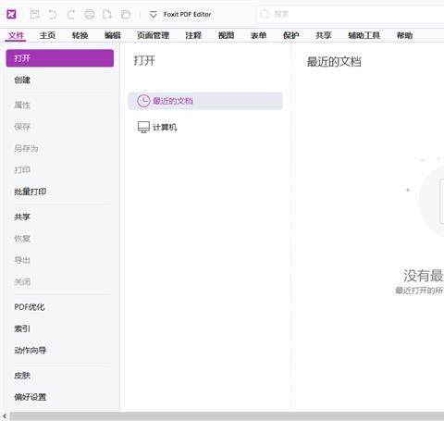Click the open folder icon in toolbar
Image resolution: width=444 pixels, height=421 pixels.
pos(126,14)
